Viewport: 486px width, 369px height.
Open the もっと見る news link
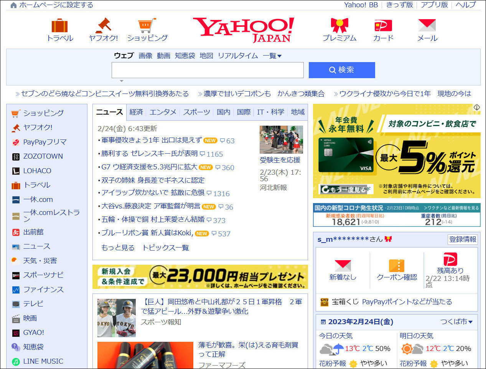tap(118, 248)
